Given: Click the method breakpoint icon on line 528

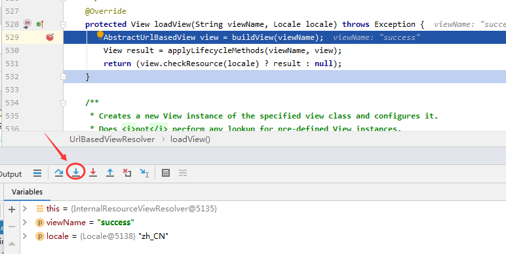Looking at the screenshot, I should click(28, 24).
